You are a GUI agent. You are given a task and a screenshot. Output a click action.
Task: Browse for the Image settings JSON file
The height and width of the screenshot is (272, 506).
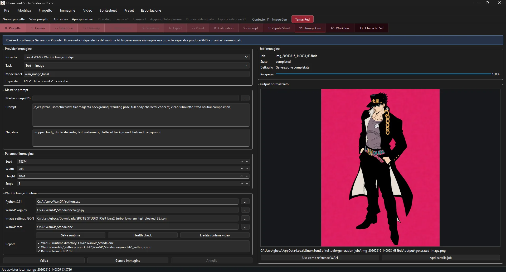pyautogui.click(x=245, y=218)
